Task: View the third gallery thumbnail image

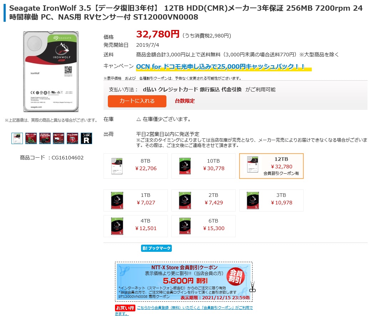Action: [45, 138]
